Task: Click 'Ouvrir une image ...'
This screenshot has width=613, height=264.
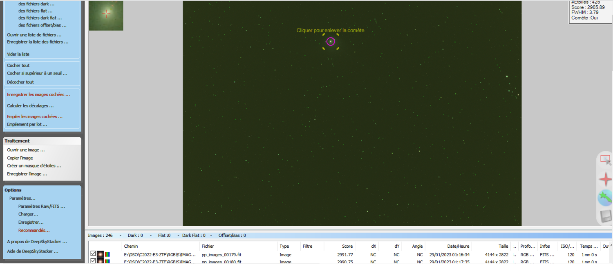Action: coord(26,150)
